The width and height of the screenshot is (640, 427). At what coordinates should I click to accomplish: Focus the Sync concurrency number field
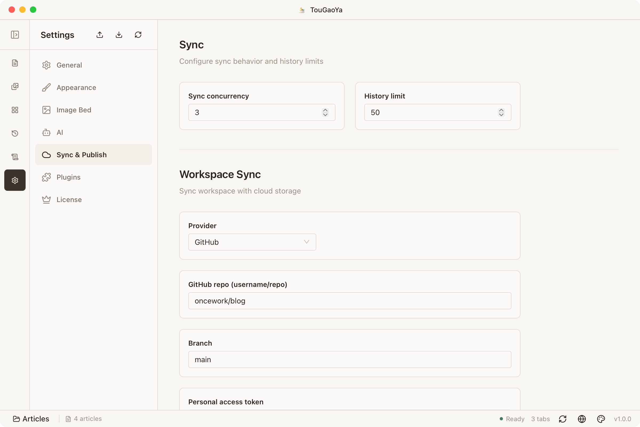click(x=262, y=112)
